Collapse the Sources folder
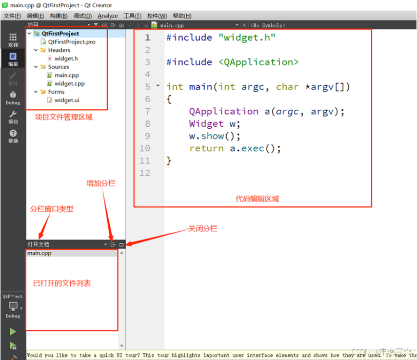 35,67
